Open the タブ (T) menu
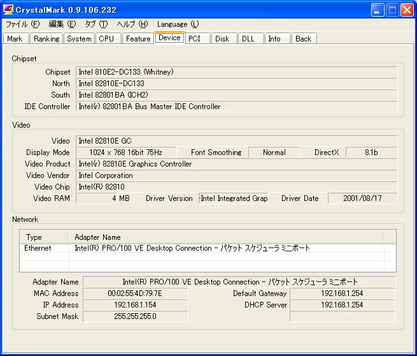This screenshot has height=356, width=417. tap(96, 24)
